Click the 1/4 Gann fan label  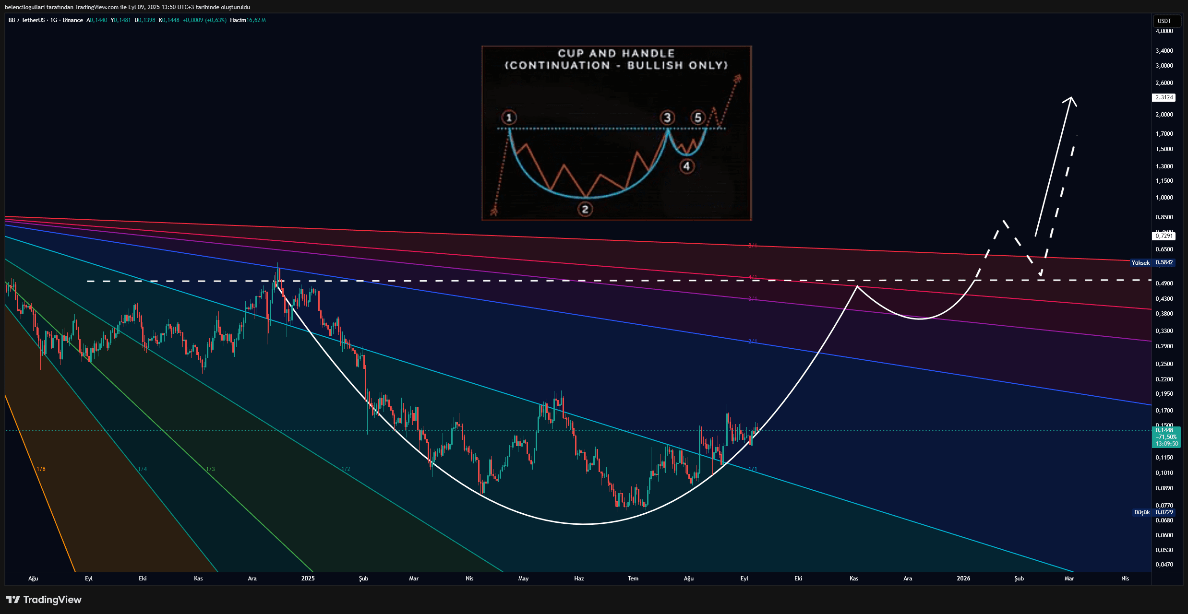[x=143, y=469]
